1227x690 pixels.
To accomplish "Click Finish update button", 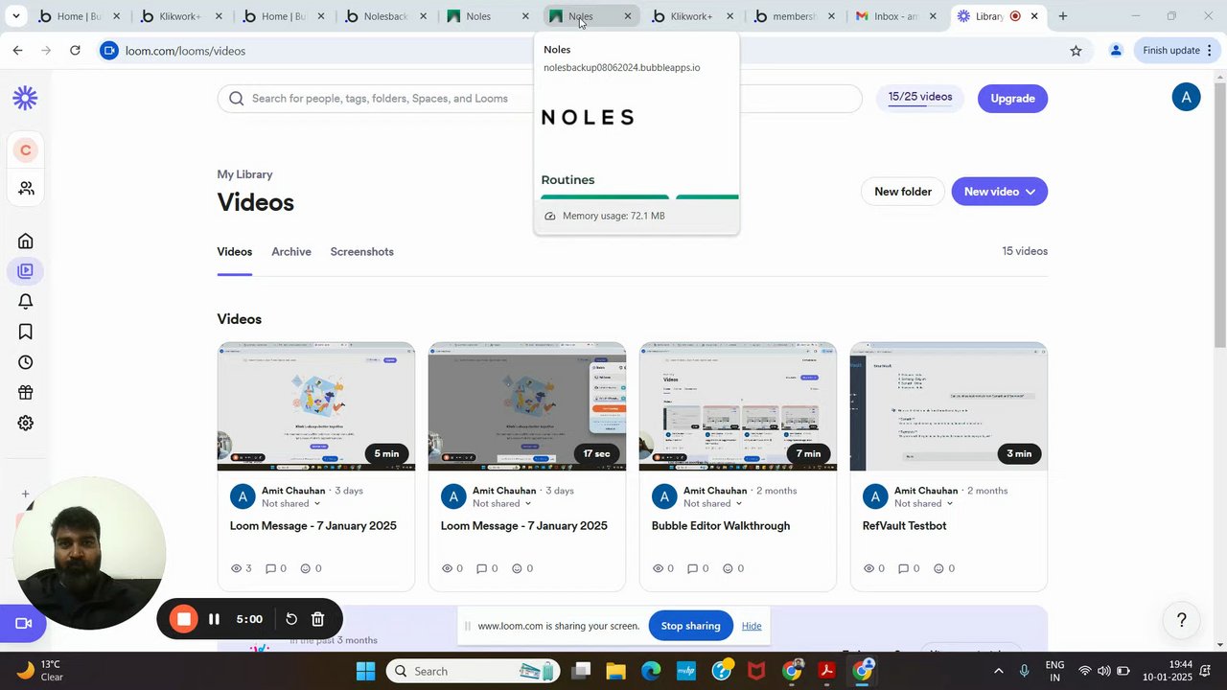I will tap(1178, 51).
